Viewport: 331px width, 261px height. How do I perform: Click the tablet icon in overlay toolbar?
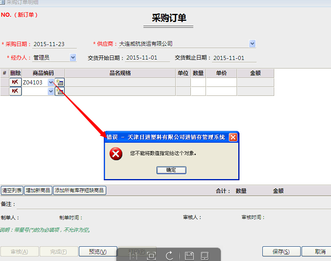coord(205,256)
